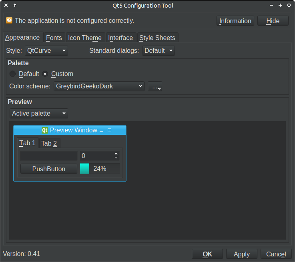Open the Standard dialogs dropdown

(159, 50)
